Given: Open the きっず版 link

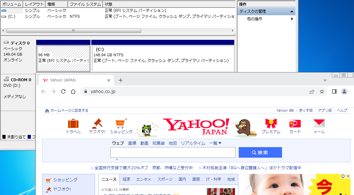Looking at the screenshot, I should (x=306, y=110).
